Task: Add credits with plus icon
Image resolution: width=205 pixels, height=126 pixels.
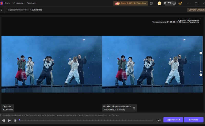Action: pos(174,3)
